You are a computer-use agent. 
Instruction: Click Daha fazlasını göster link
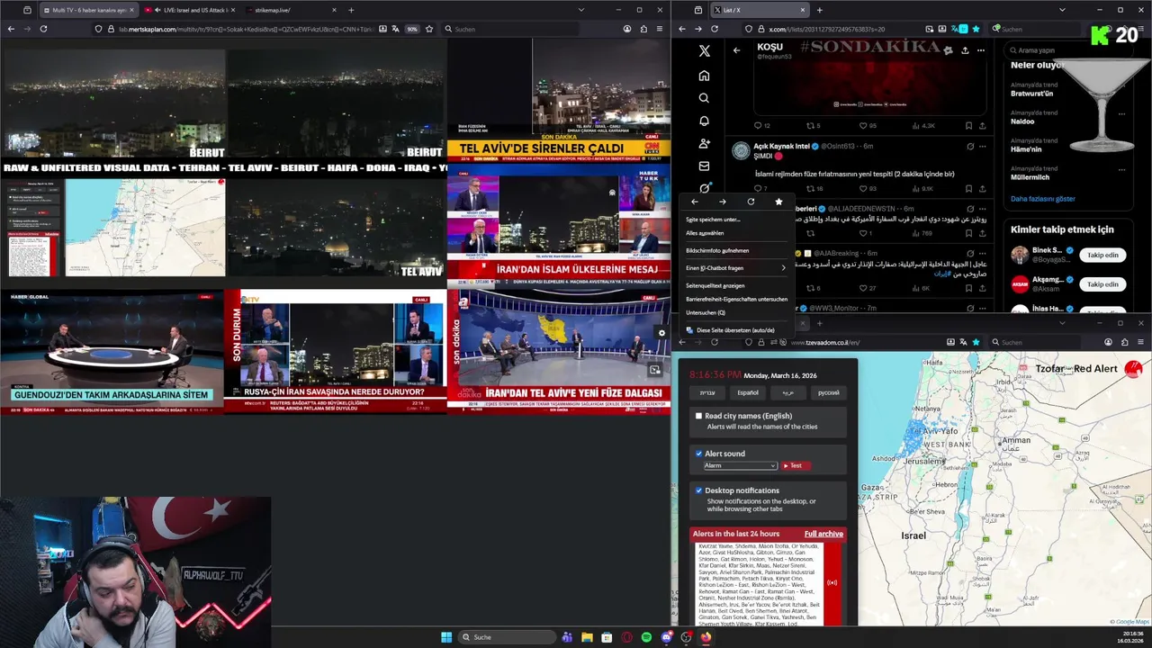coord(1043,199)
